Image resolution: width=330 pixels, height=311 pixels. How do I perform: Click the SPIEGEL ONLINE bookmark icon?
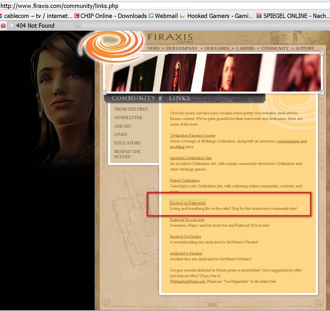[x=259, y=16]
